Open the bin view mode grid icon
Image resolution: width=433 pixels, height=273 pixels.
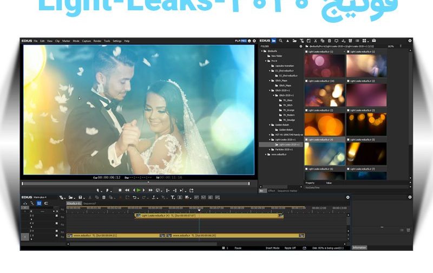click(364, 41)
